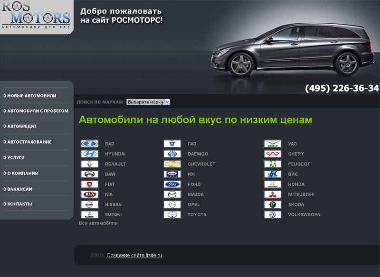Open the 'Выберите марку' brand dropdown

(148, 102)
